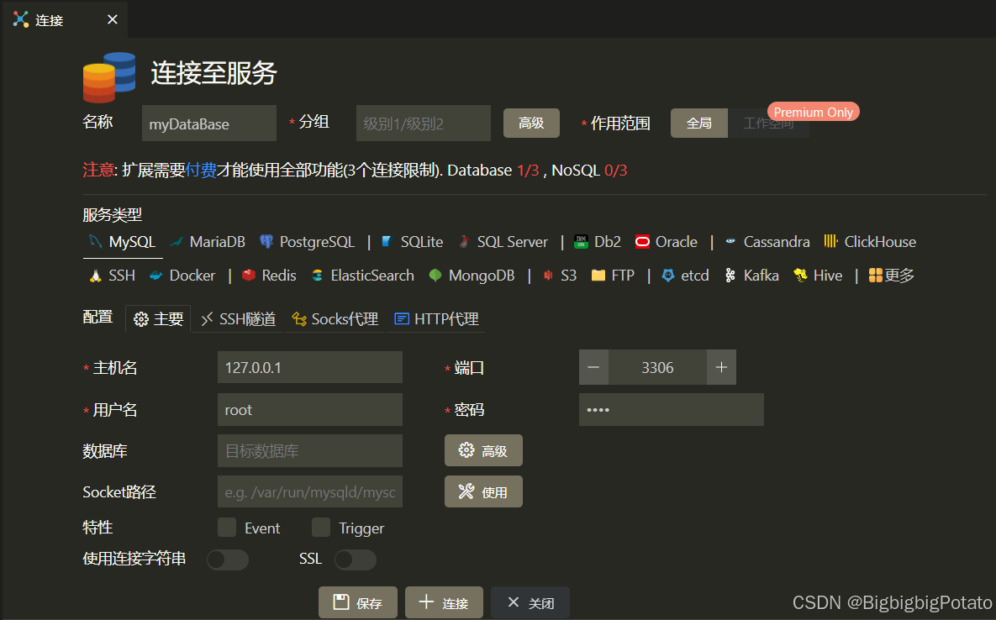Screen dimensions: 996x620
Task: Focus the 名称 field myDataBase
Action: 209,123
